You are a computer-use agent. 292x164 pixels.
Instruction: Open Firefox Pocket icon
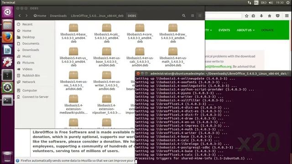(x=278, y=16)
